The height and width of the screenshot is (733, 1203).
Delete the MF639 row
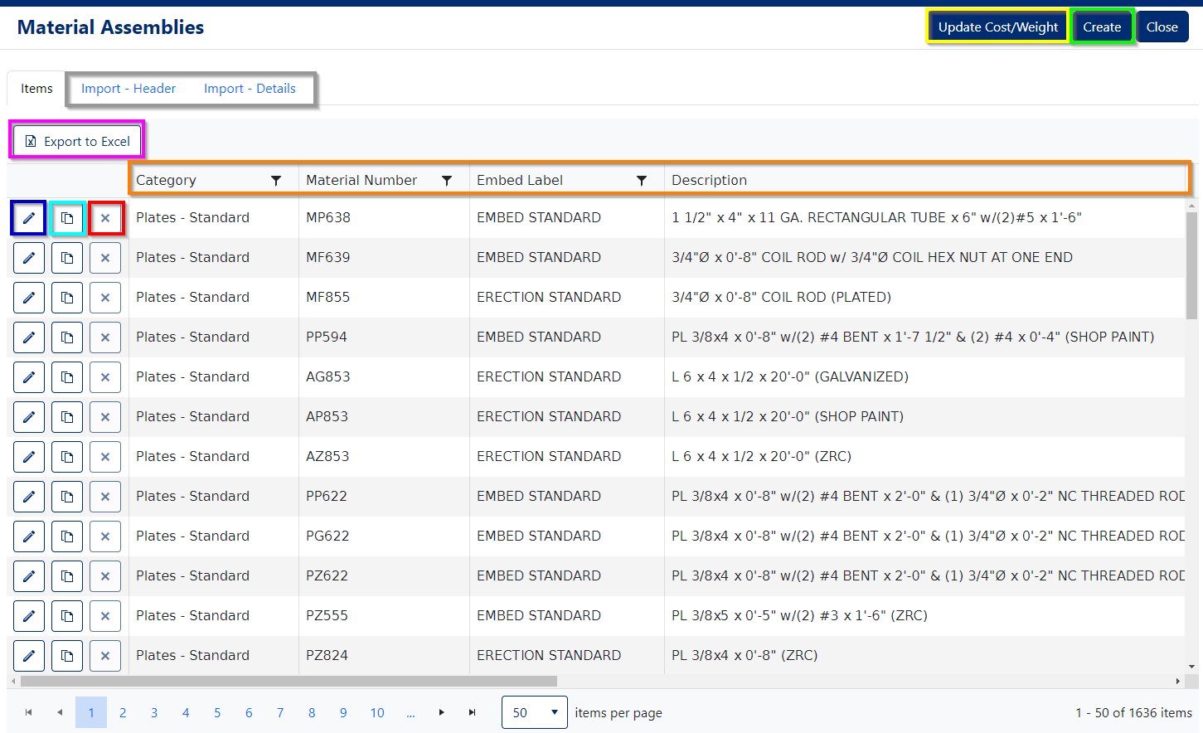105,258
